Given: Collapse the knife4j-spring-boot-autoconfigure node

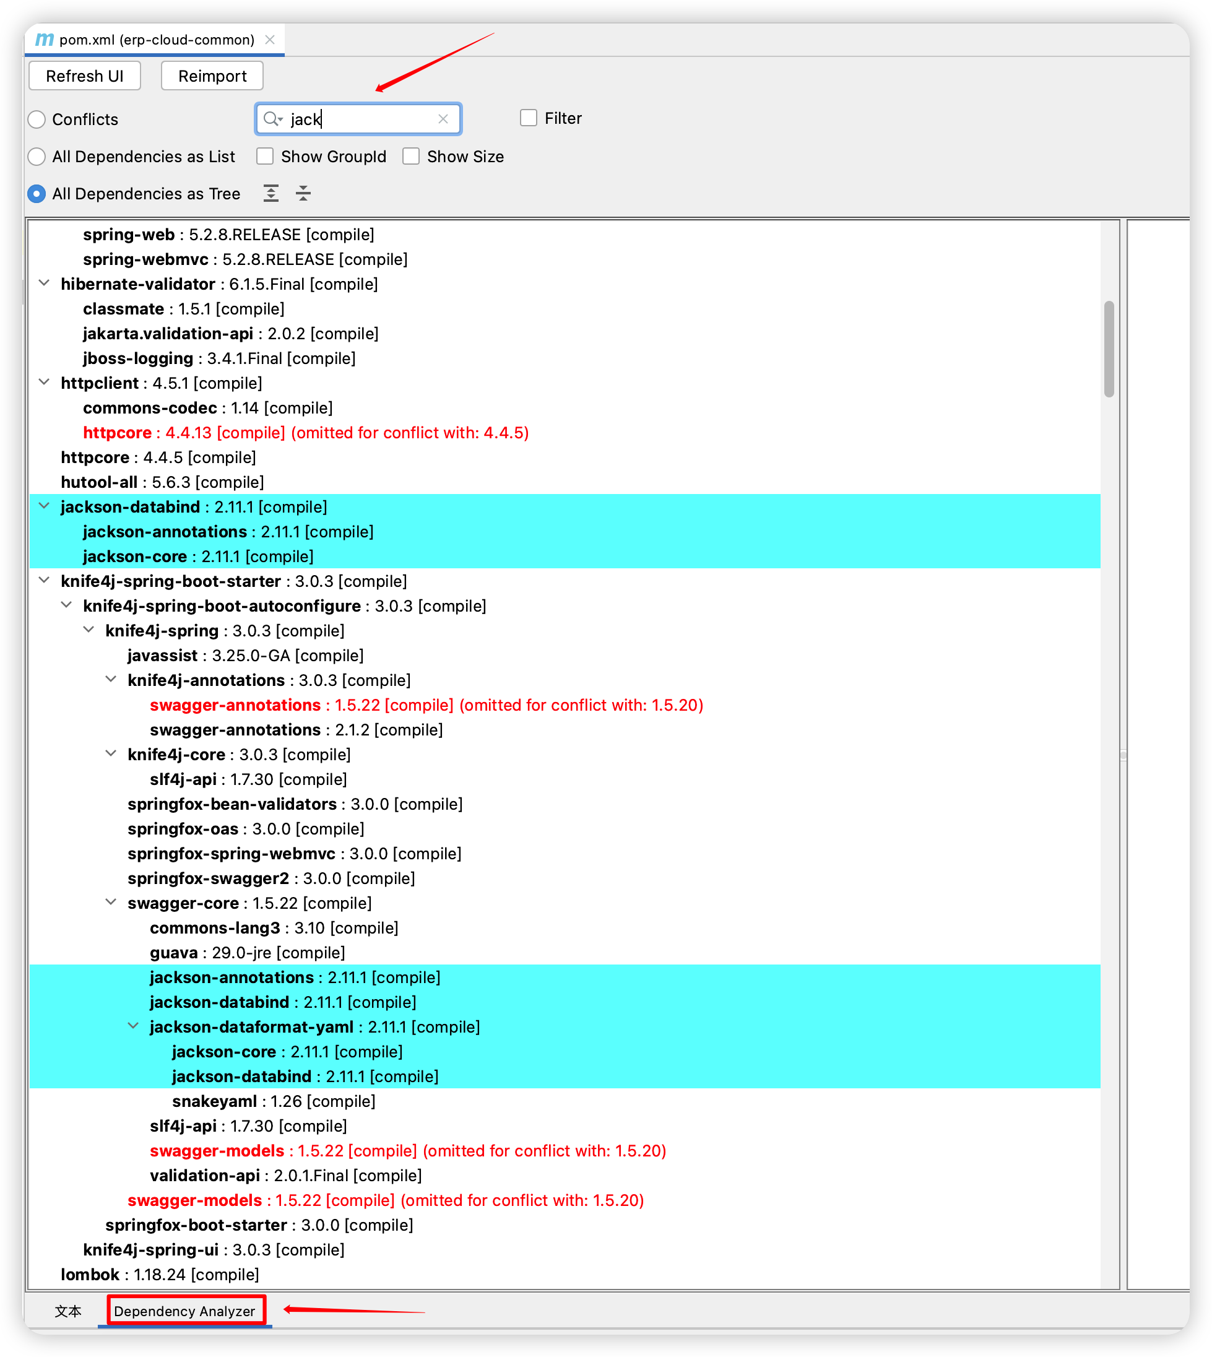Looking at the screenshot, I should click(x=67, y=605).
